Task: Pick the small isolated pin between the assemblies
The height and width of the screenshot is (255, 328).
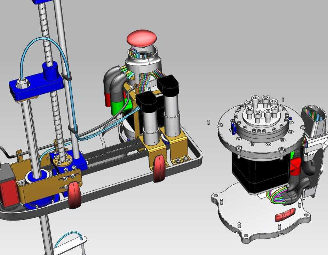Action: 208,122
